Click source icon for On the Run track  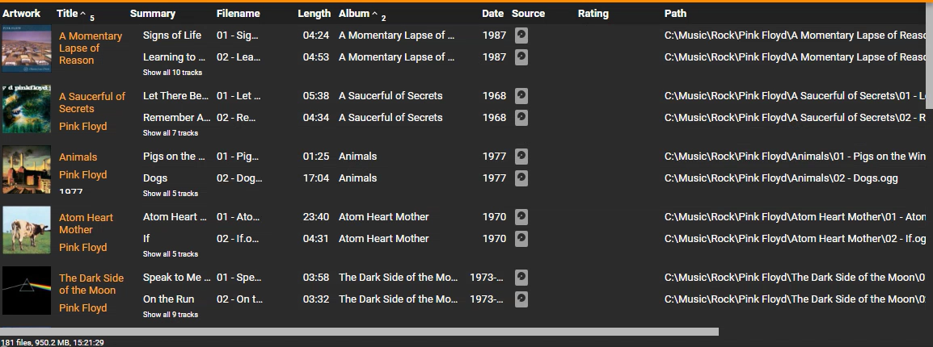[x=522, y=299]
